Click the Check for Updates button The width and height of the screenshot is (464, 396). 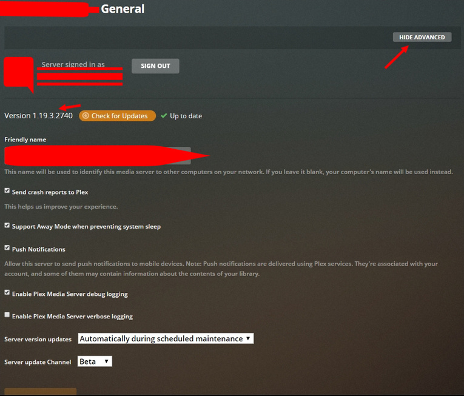click(117, 116)
